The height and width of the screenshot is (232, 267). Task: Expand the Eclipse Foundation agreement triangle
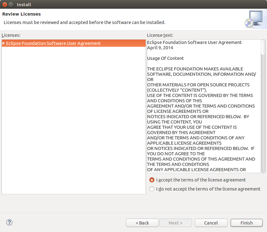click(3, 43)
